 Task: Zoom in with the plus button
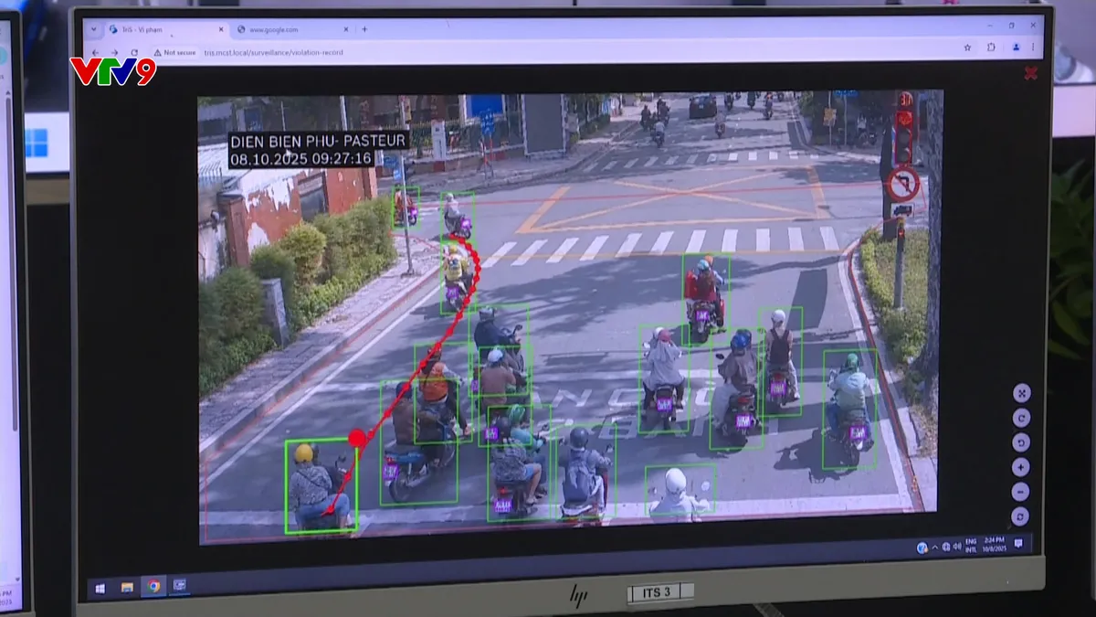pyautogui.click(x=1021, y=467)
